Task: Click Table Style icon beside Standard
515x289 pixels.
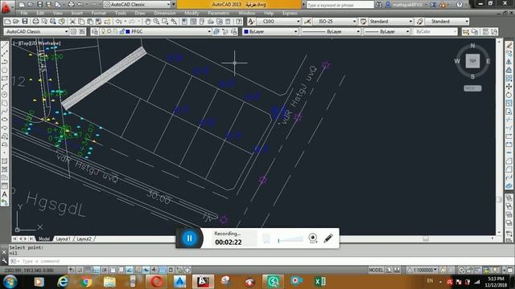Action: pyautogui.click(x=364, y=22)
